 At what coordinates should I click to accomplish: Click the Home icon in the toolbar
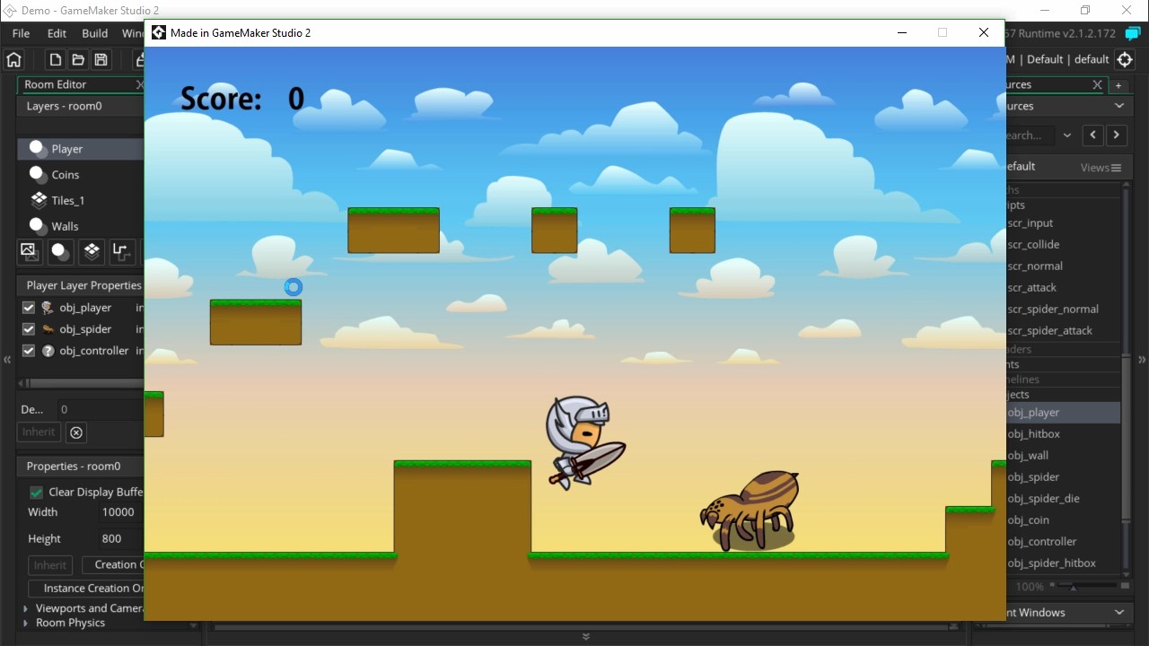(x=13, y=59)
